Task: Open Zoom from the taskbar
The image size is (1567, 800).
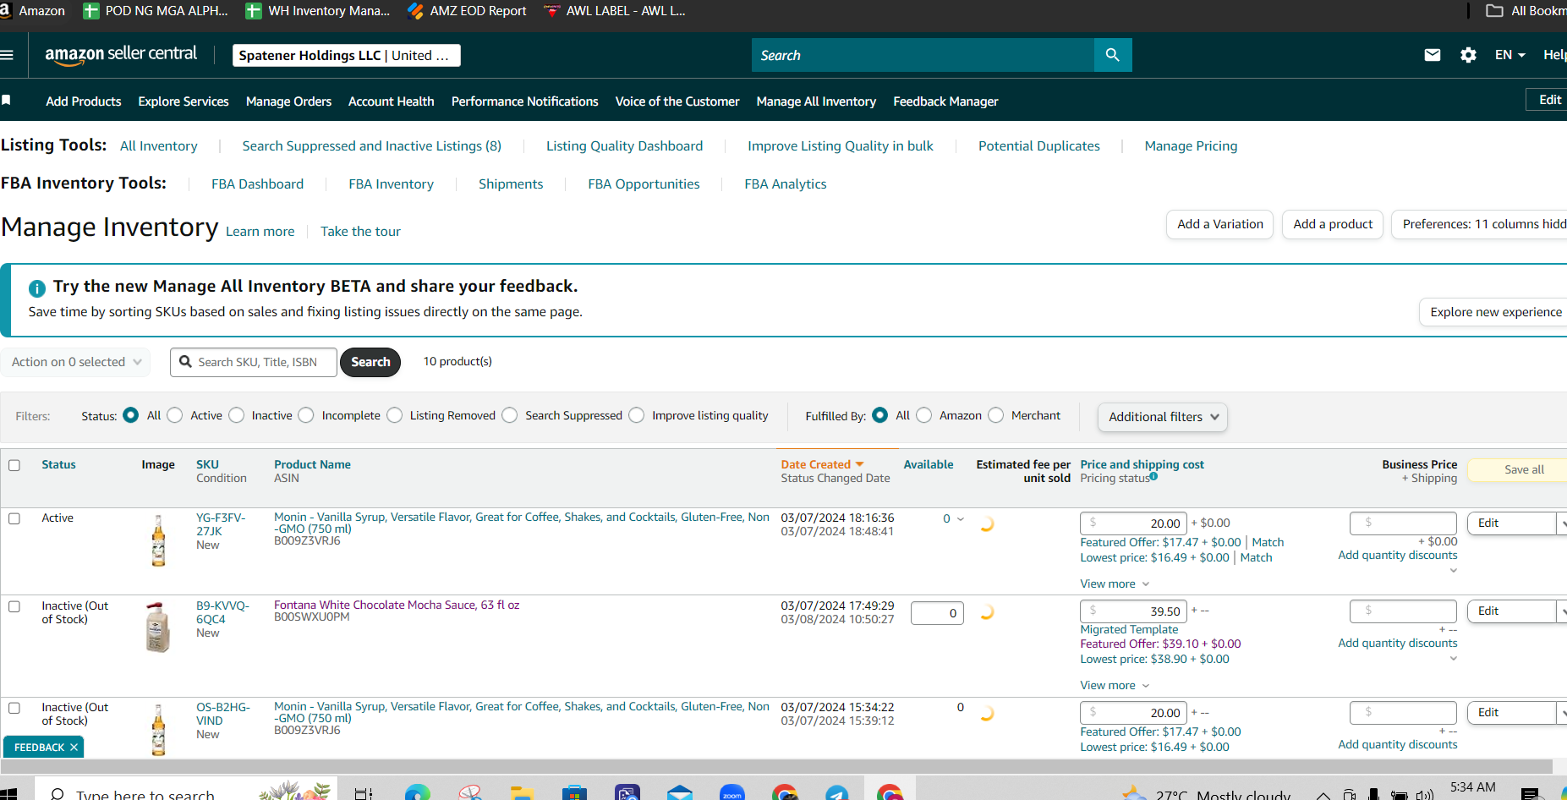Action: pos(732,793)
